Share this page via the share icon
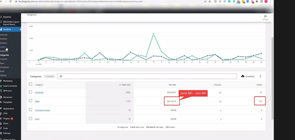 click(205, 1)
